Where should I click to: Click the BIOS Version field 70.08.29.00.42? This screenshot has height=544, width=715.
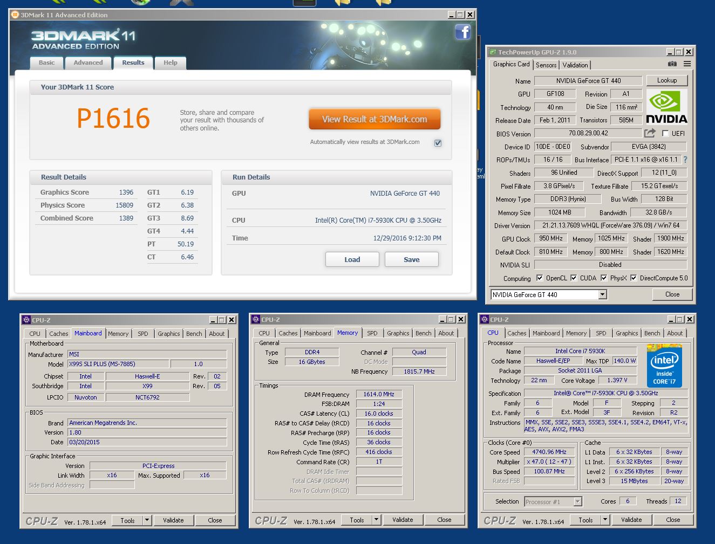[x=588, y=133]
